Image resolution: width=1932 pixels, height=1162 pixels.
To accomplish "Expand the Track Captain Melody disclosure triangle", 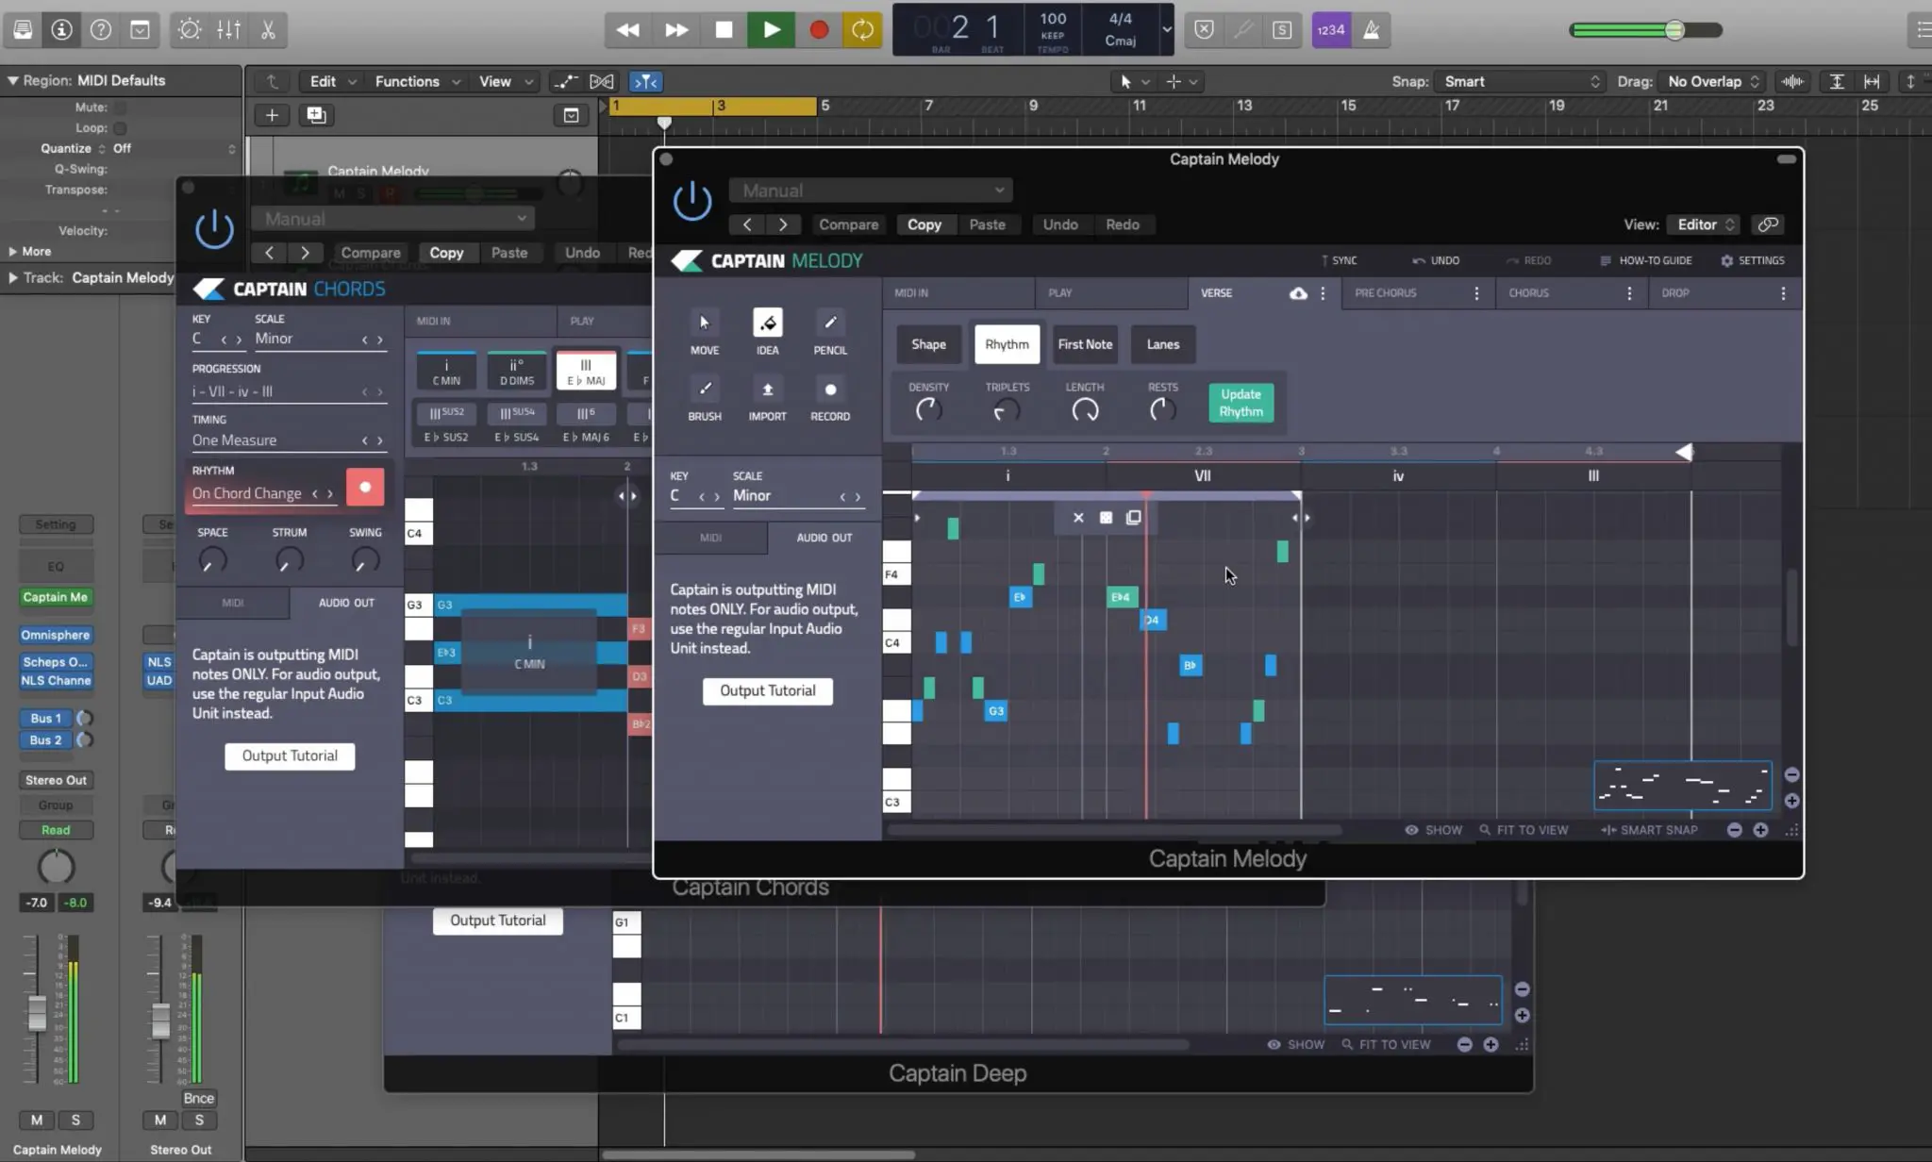I will tap(12, 278).
